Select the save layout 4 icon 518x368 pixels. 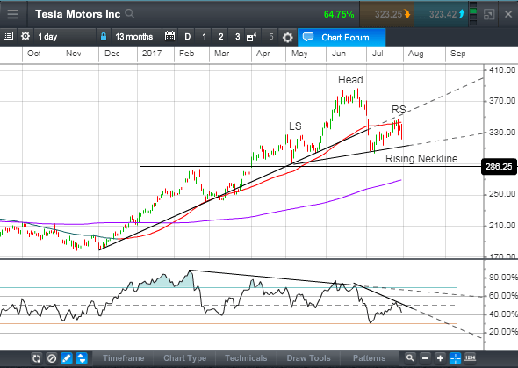click(x=251, y=37)
